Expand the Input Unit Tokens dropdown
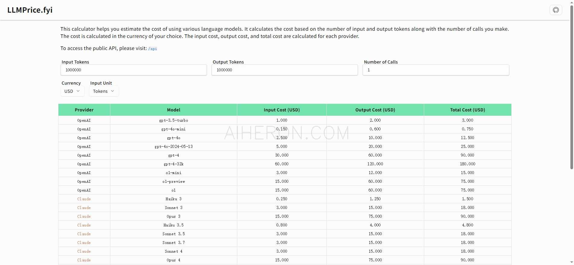574x265 pixels. pyautogui.click(x=104, y=91)
